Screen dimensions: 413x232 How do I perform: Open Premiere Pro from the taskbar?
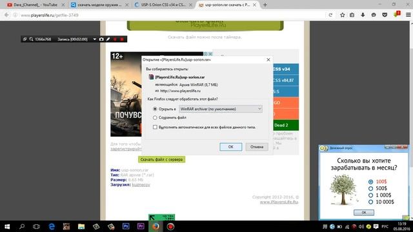141,226
